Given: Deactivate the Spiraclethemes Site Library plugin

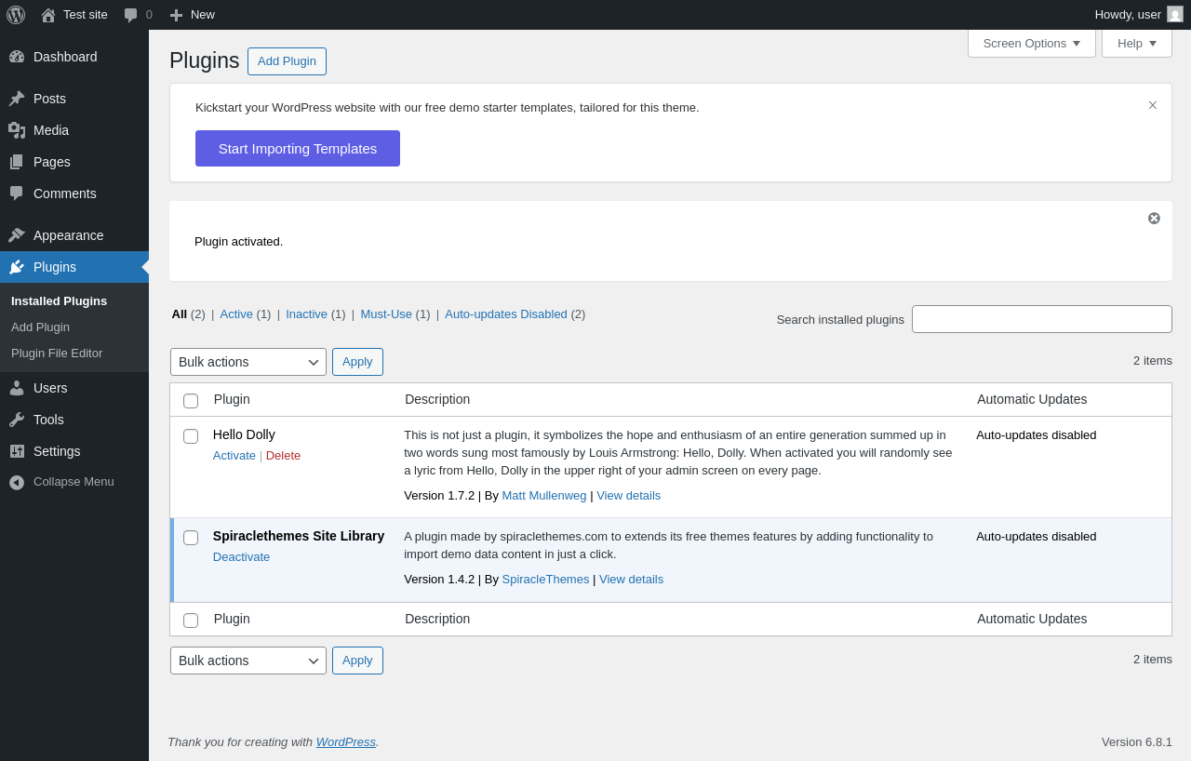Looking at the screenshot, I should [x=241, y=557].
